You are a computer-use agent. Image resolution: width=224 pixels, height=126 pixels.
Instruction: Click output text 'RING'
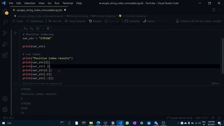[x=24, y=108]
